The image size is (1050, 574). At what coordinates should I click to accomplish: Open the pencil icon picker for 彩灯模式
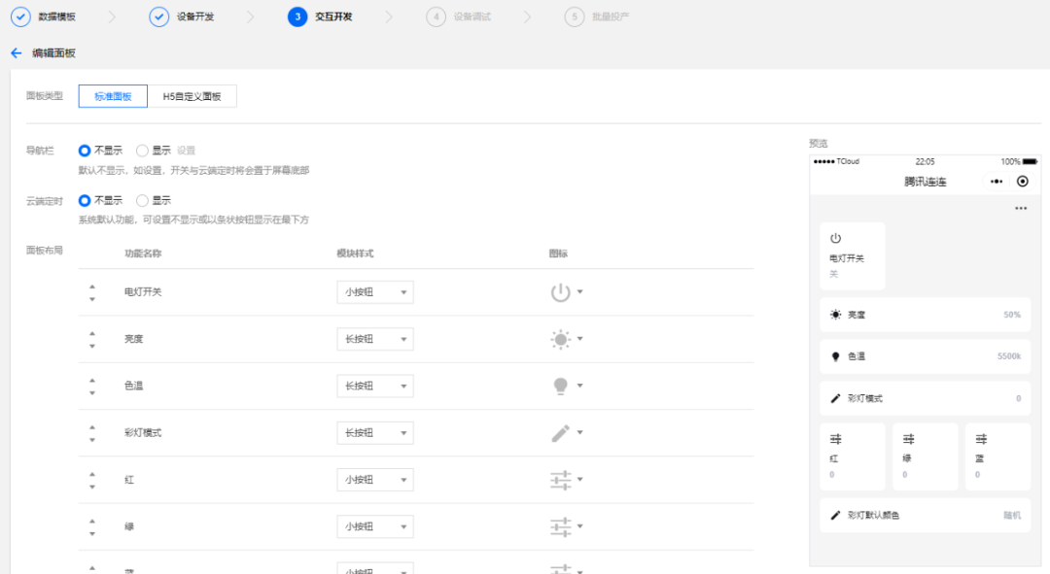(x=567, y=433)
